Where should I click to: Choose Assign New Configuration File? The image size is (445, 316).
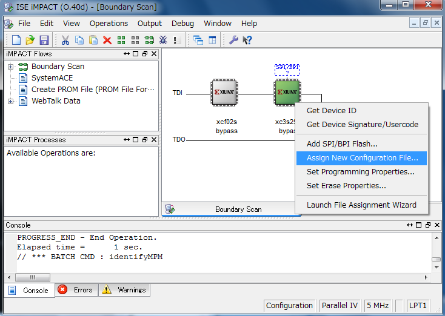(361, 158)
